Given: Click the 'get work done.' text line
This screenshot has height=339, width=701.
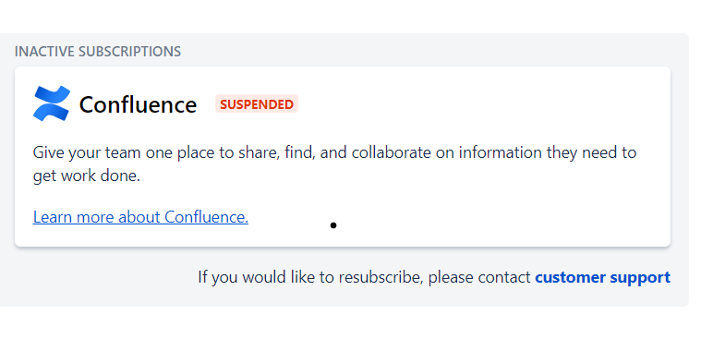Looking at the screenshot, I should click(x=87, y=176).
